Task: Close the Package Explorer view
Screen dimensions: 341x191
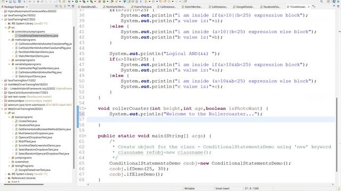Action: point(27,7)
